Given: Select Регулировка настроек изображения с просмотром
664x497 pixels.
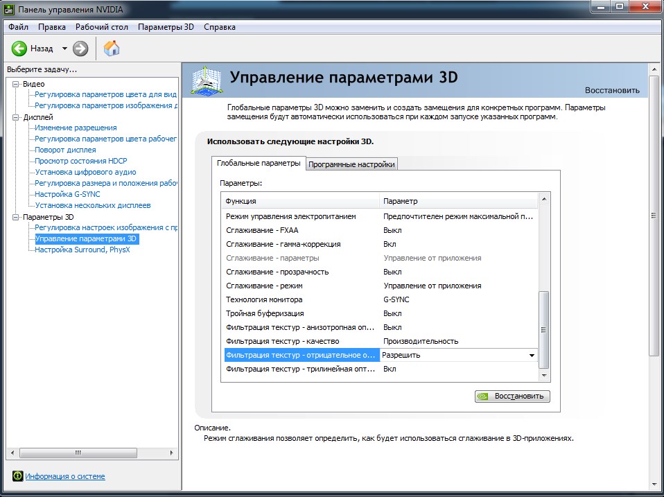Looking at the screenshot, I should [106, 228].
